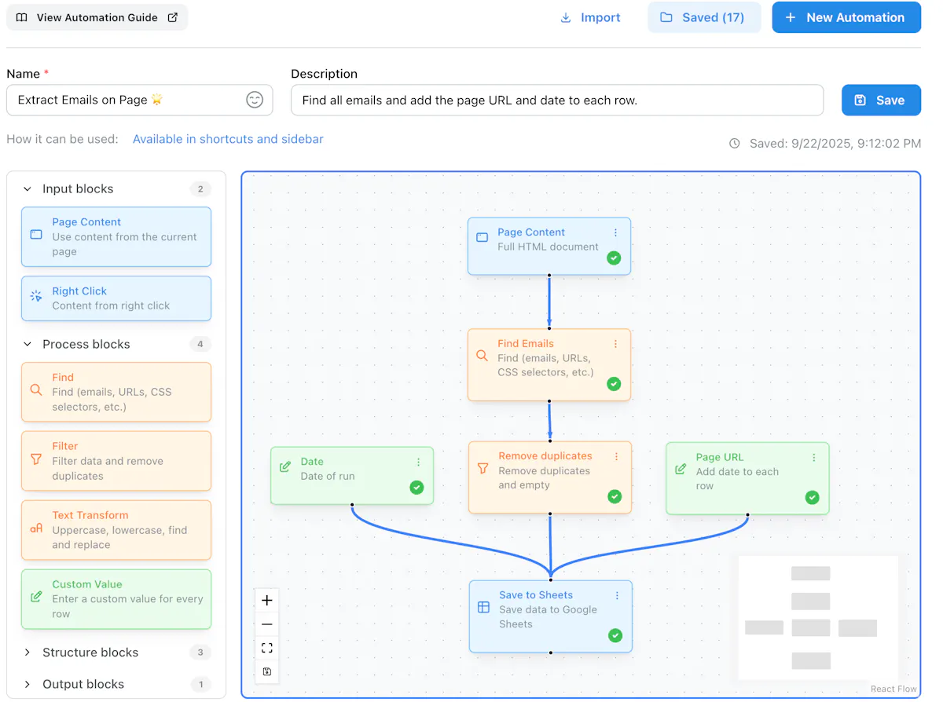Click the Remove duplicates node title
This screenshot has width=943, height=702.
pyautogui.click(x=545, y=456)
